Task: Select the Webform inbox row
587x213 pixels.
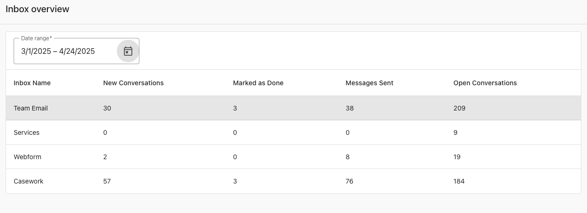Action: pyautogui.click(x=28, y=157)
